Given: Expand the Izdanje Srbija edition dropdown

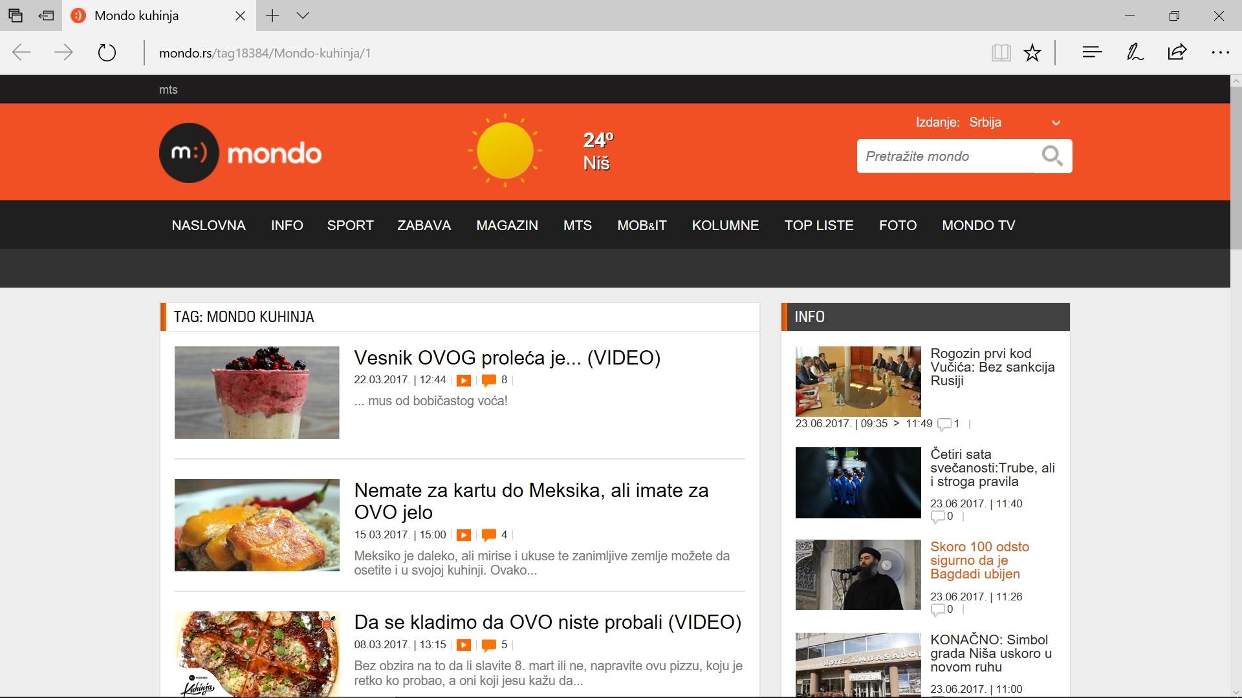Looking at the screenshot, I should [x=1057, y=122].
